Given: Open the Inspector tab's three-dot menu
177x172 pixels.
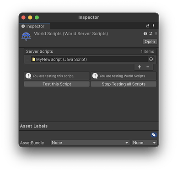Looking at the screenshot, I should point(153,26).
